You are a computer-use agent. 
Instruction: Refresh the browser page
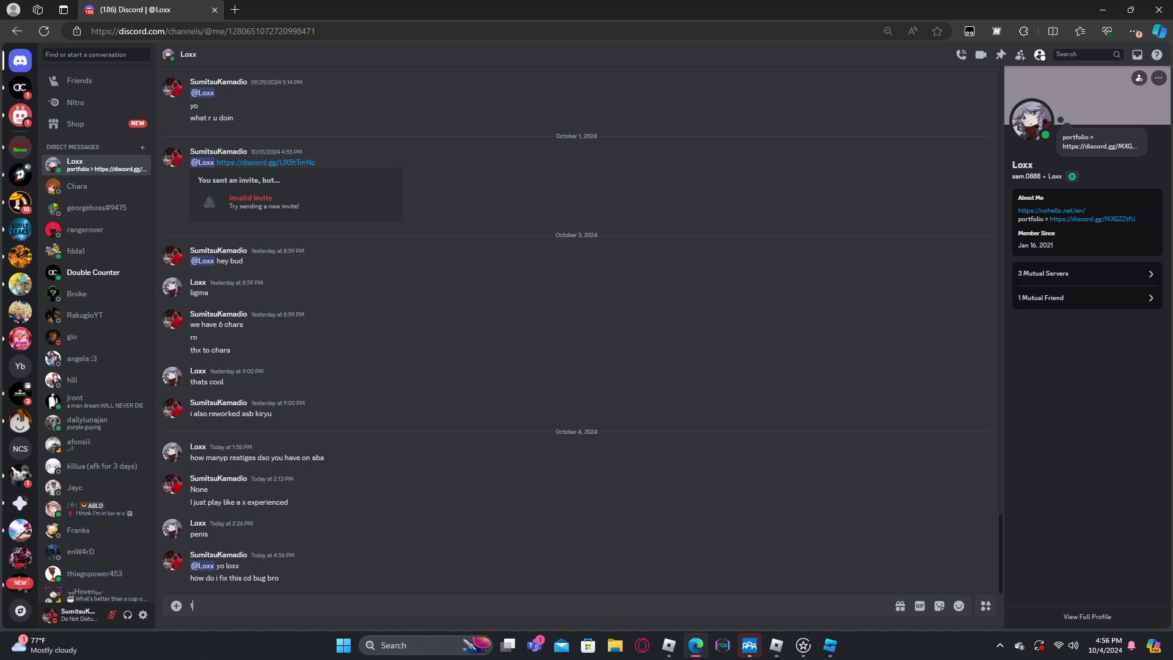44,31
